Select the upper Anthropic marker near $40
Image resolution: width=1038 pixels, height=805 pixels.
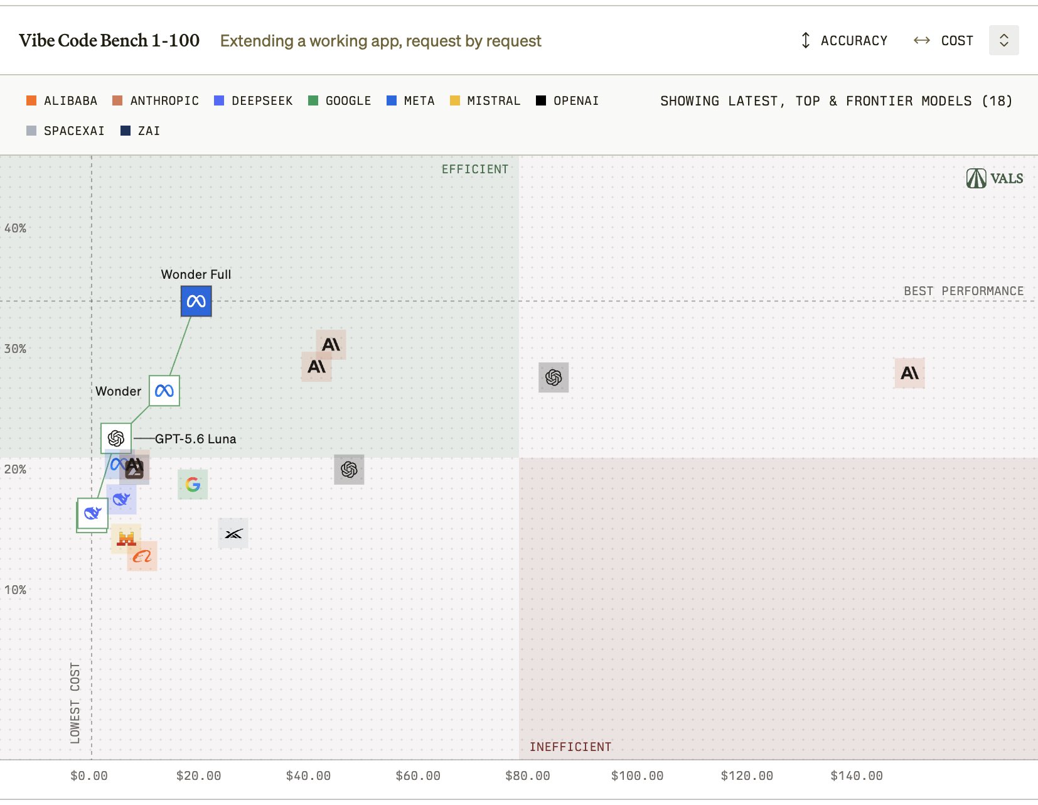[x=331, y=344]
